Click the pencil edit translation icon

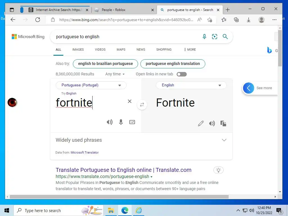201,123
